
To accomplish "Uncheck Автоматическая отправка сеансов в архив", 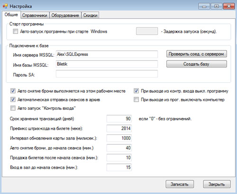I will pyautogui.click(x=13, y=99).
